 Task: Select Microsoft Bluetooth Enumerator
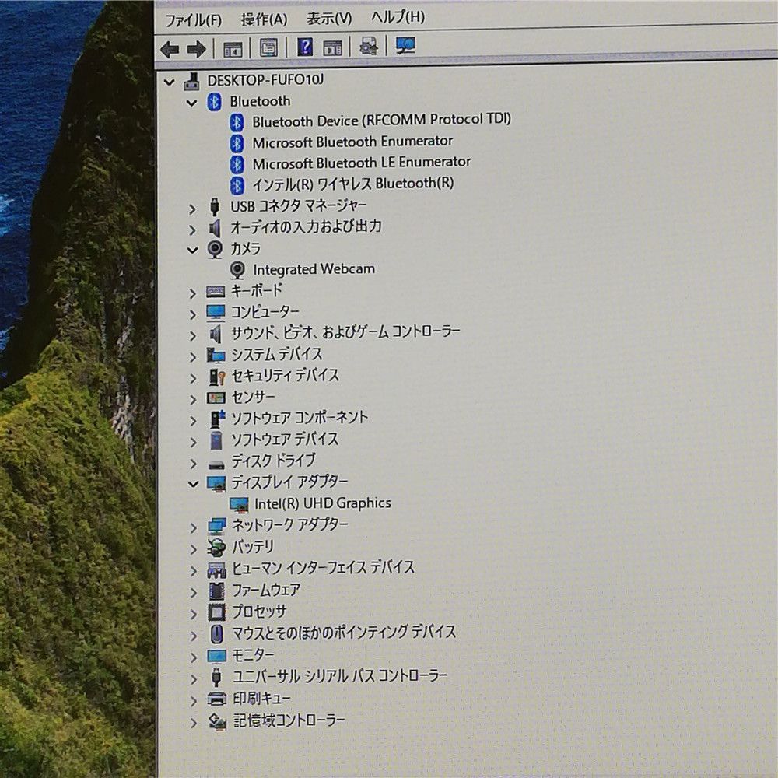tap(352, 142)
